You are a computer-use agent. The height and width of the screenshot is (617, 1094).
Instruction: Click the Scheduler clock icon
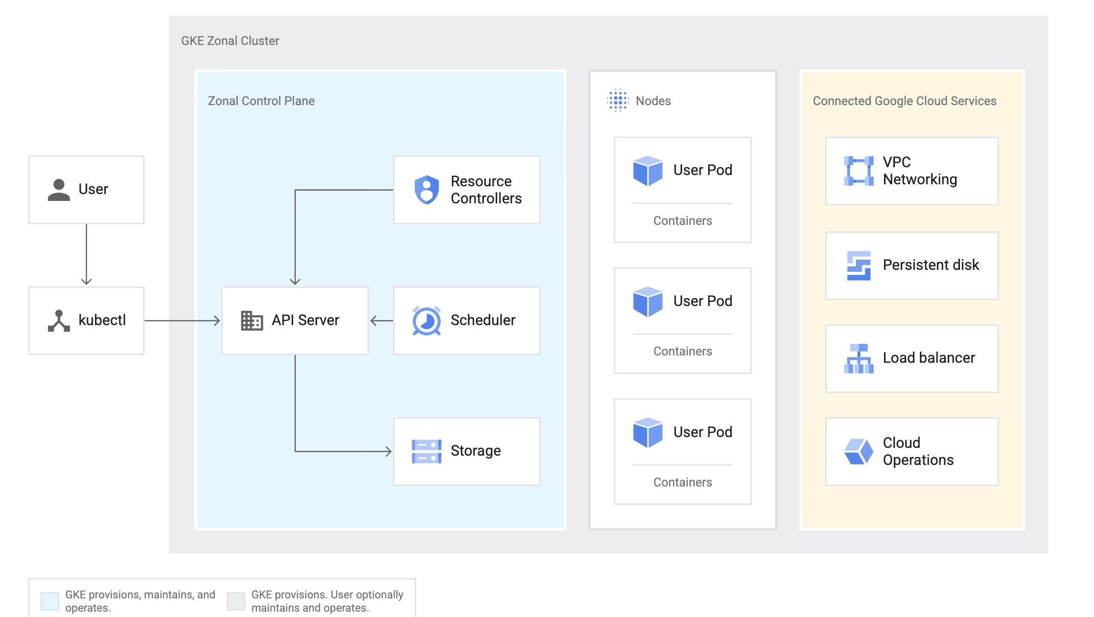427,321
